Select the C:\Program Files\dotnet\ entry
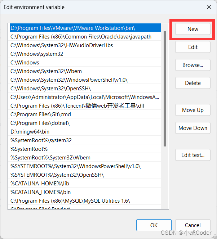The height and width of the screenshot is (239, 217). [x=40, y=123]
